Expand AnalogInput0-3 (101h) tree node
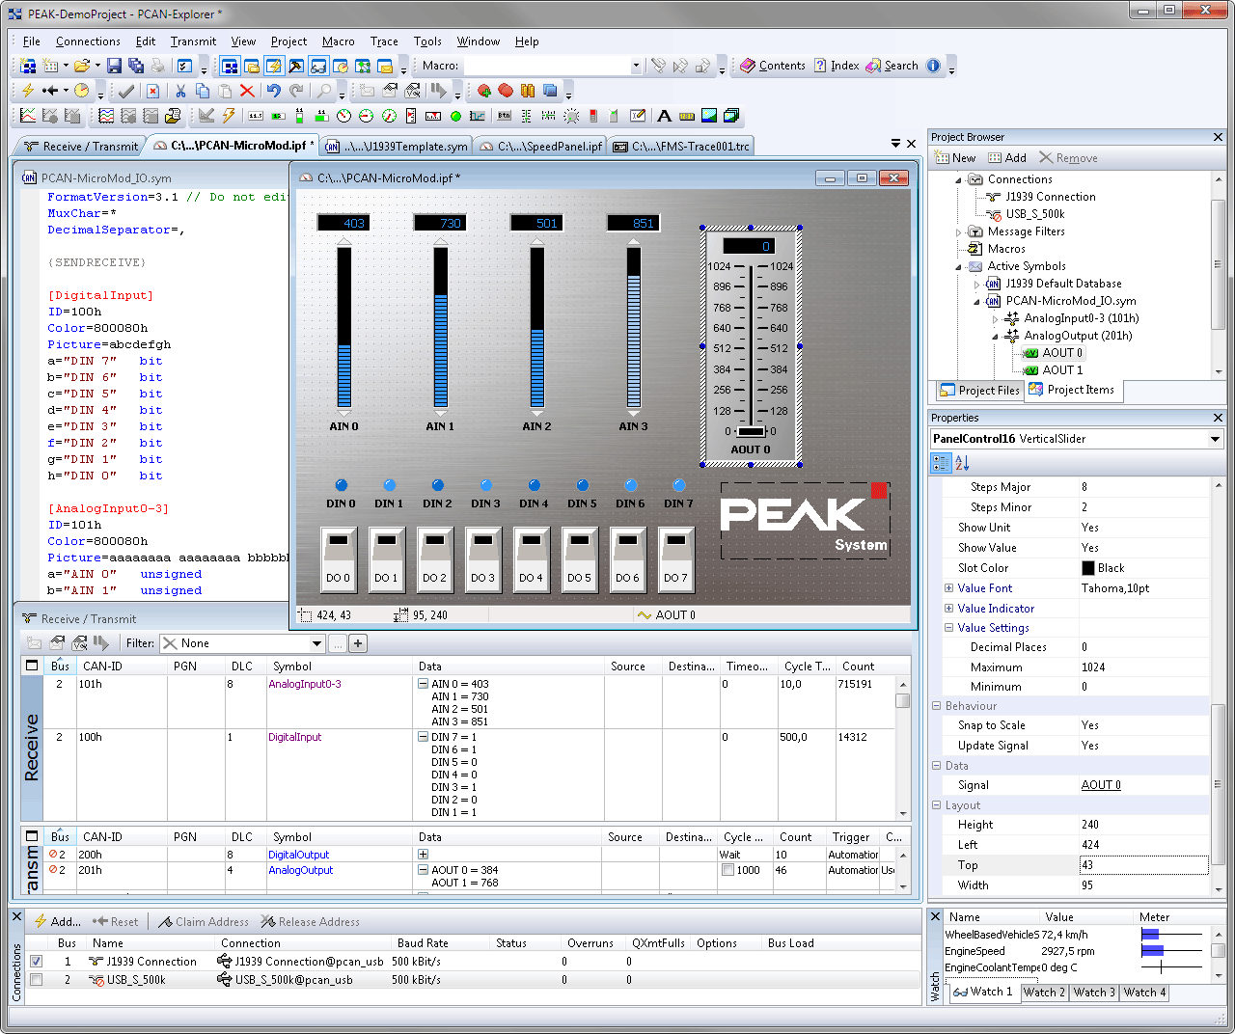The image size is (1235, 1034). pyautogui.click(x=995, y=318)
